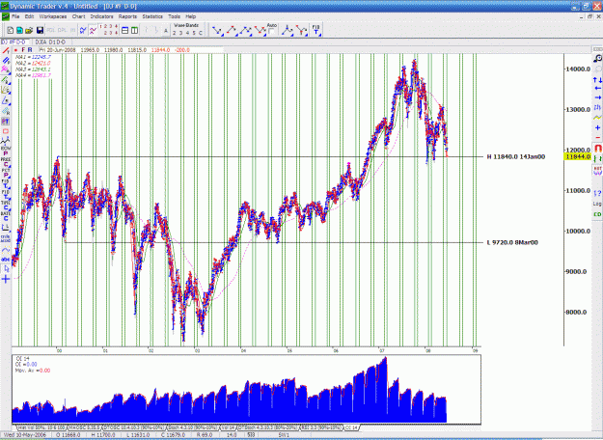Click the floppy disk save icon
The image size is (603, 440).
[x=40, y=30]
